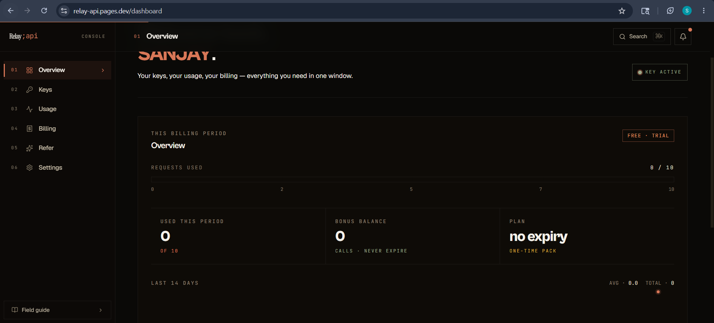This screenshot has height=323, width=714.
Task: Click the orange chart data point
Action: (x=658, y=292)
